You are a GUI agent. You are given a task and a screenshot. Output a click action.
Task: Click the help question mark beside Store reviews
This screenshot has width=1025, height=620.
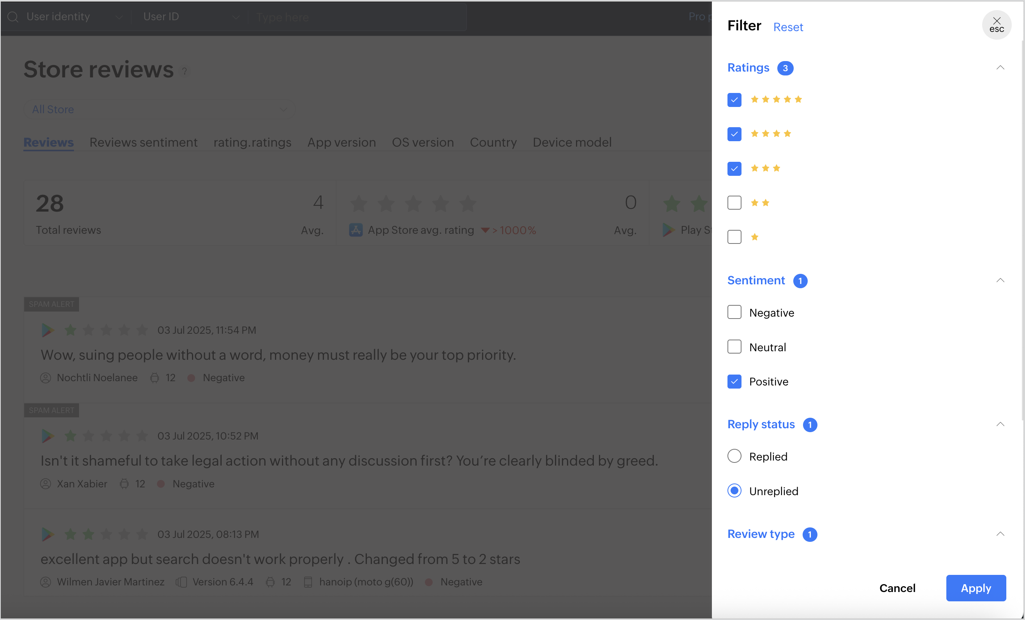point(185,72)
